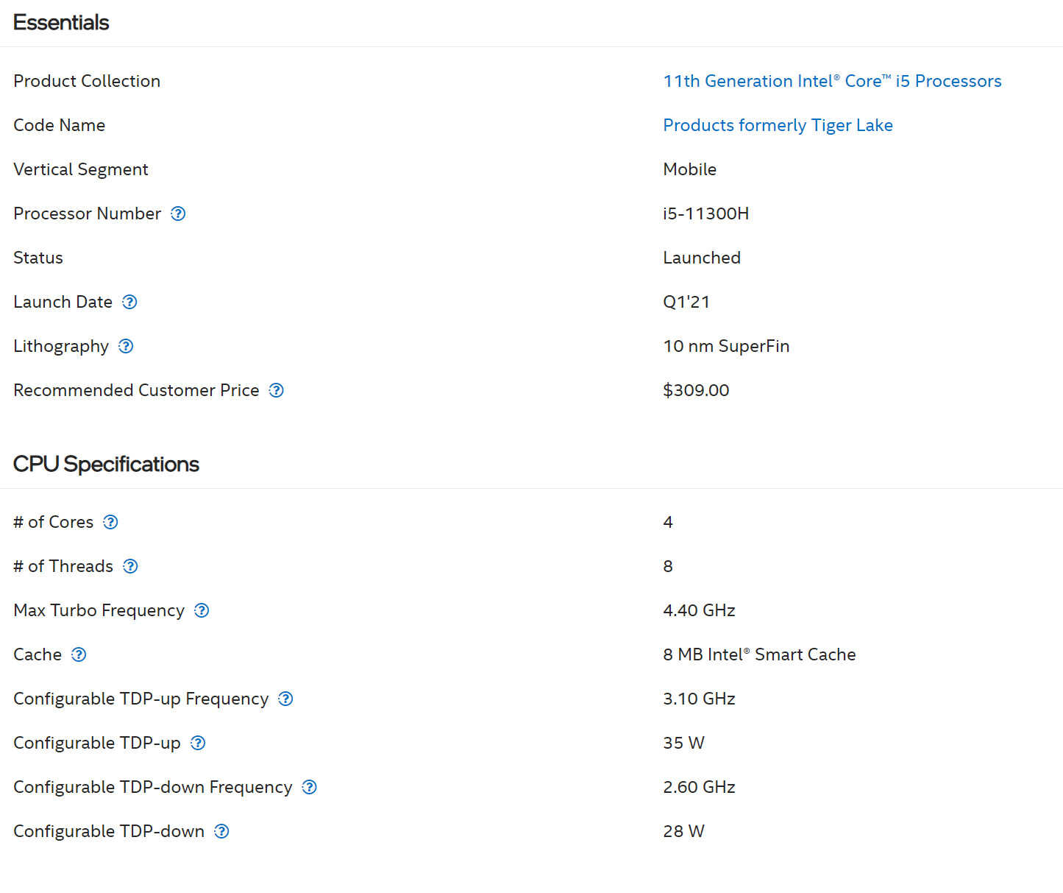Image resolution: width=1063 pixels, height=893 pixels.
Task: Click the CPU Specifications section heading
Action: click(106, 464)
